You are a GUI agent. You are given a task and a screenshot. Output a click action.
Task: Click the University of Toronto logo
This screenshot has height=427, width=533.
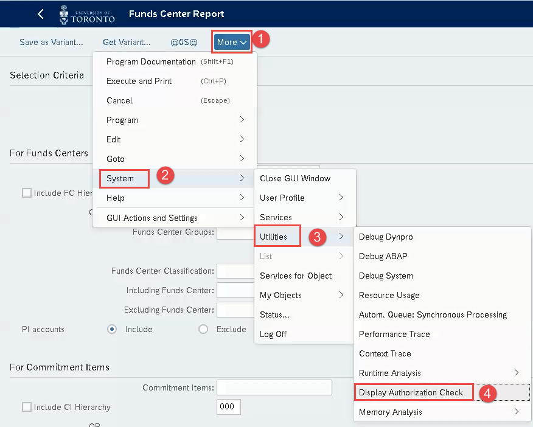(87, 15)
